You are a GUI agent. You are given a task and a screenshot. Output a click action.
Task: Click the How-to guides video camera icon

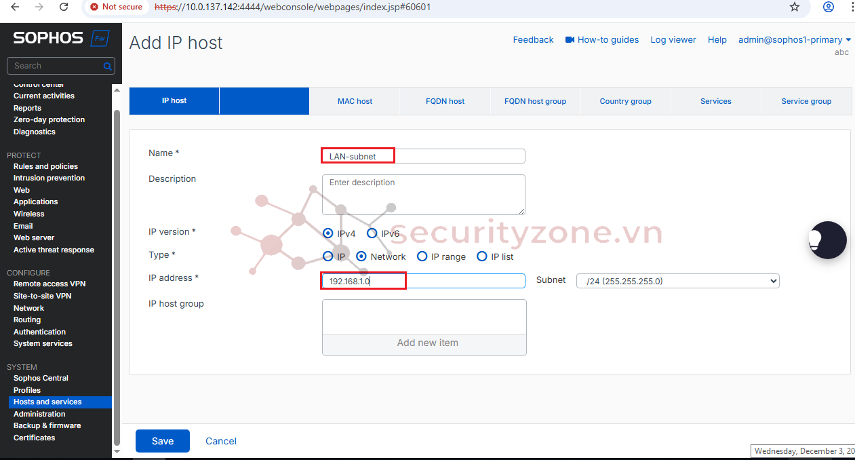[570, 40]
